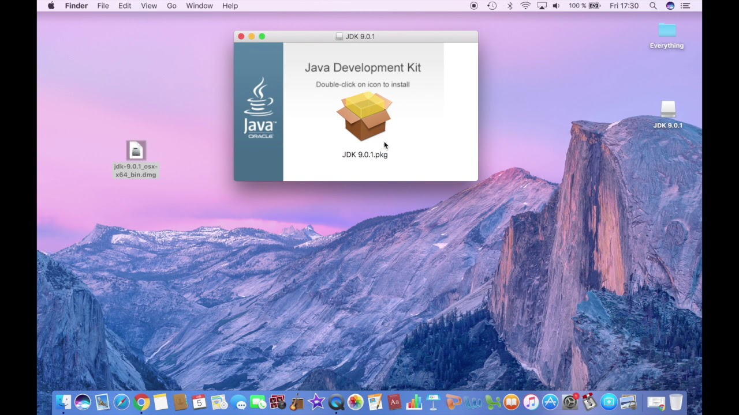Open System Preferences with notification badge
This screenshot has height=415, width=739.
pyautogui.click(x=570, y=402)
